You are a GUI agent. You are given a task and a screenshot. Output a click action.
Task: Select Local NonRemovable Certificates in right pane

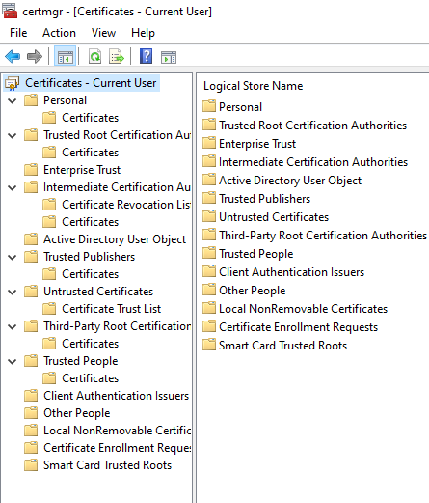click(303, 309)
